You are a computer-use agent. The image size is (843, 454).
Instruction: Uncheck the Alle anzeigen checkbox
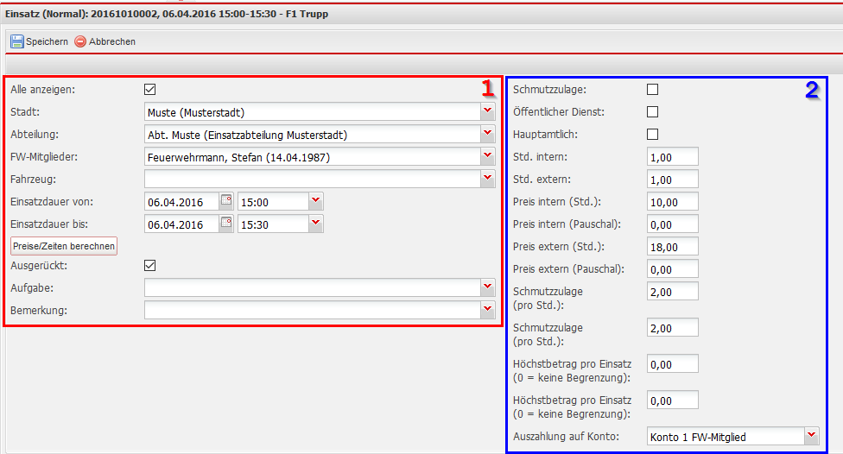[150, 89]
